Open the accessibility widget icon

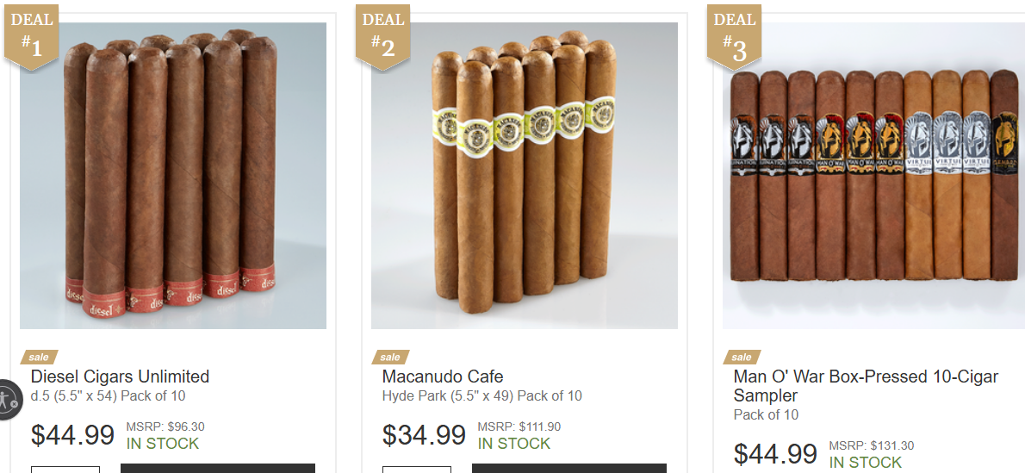coord(9,399)
